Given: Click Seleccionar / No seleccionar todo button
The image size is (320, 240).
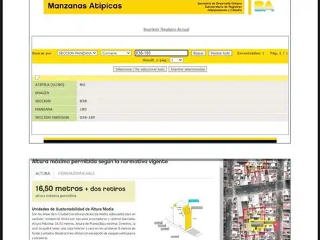Looking at the screenshot, I should coord(140,69).
